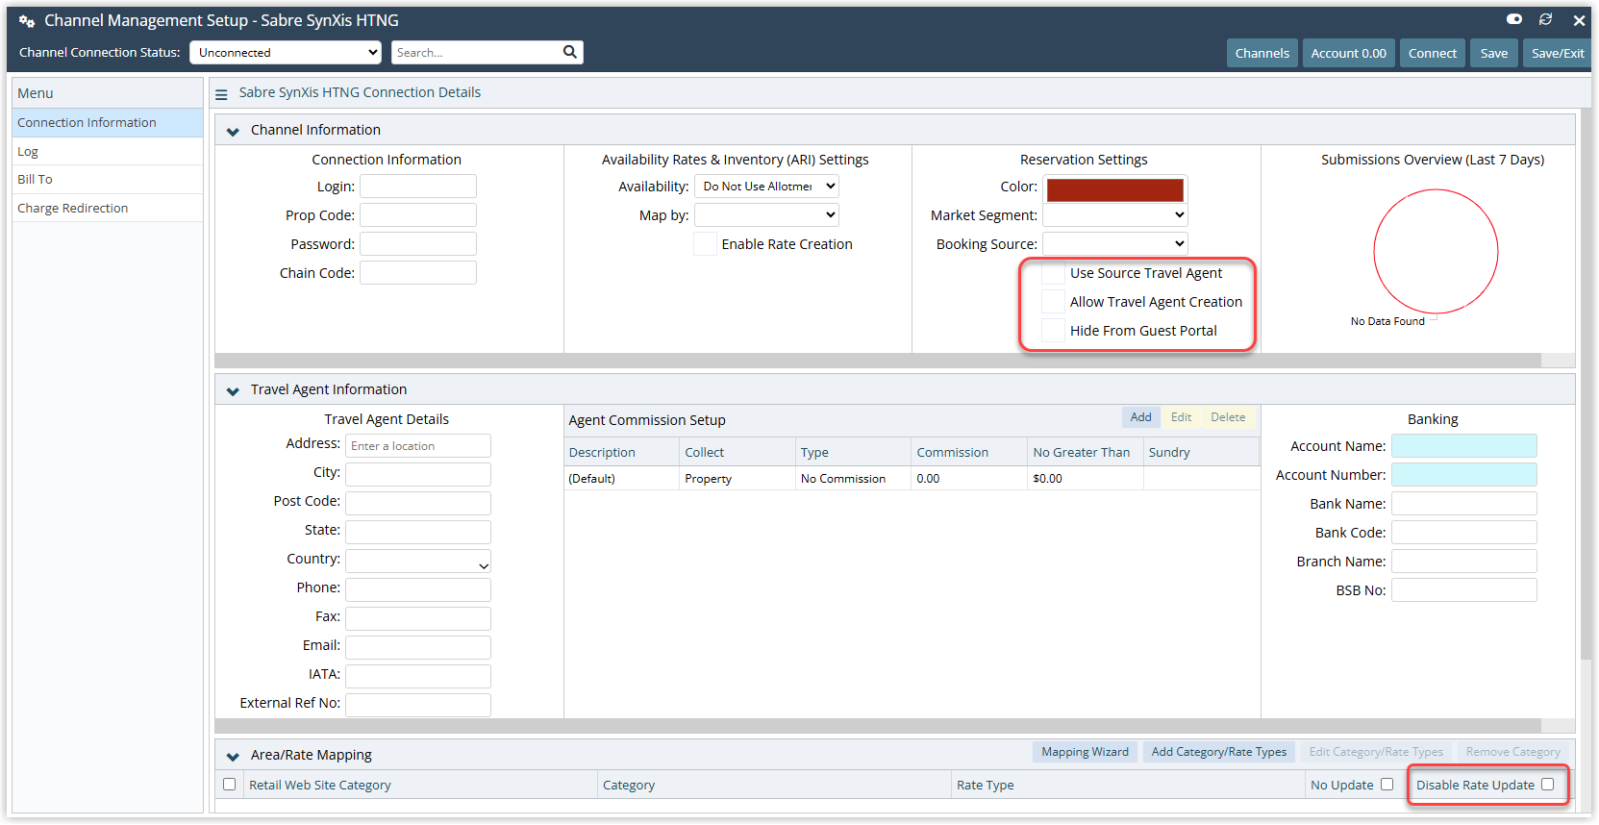Click Edit in Agent Commission Setup
This screenshot has width=1599, height=825.
1181,417
